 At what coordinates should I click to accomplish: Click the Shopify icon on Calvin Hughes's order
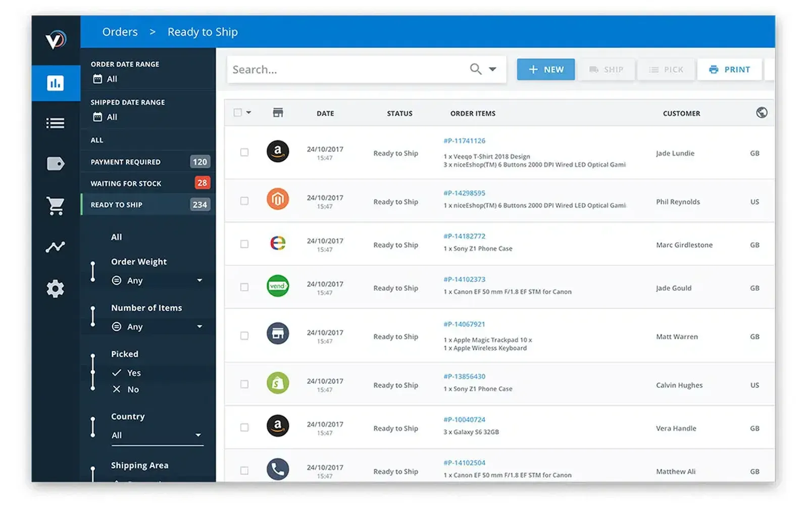(x=278, y=383)
